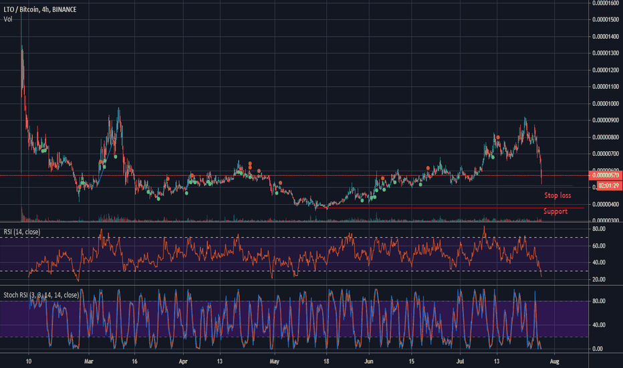Viewport: 623px width, 368px height.
Task: Click the May date on time axis
Action: click(275, 361)
